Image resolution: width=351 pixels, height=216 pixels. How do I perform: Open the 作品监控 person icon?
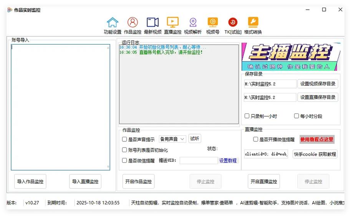tap(132, 22)
